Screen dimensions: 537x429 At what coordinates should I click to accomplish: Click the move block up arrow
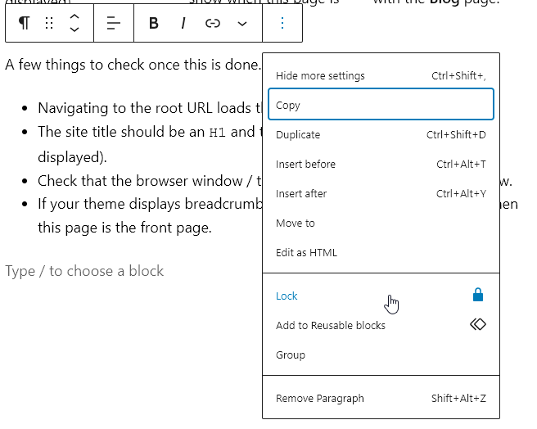[x=74, y=16]
